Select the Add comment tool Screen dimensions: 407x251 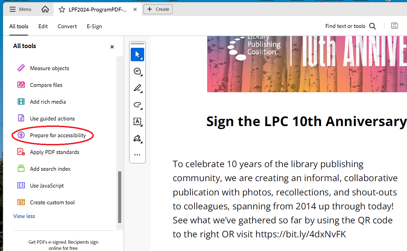click(137, 71)
